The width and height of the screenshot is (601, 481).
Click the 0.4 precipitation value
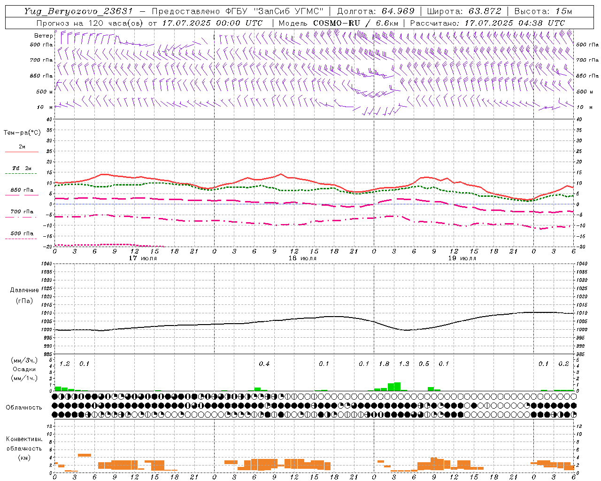[x=264, y=364]
